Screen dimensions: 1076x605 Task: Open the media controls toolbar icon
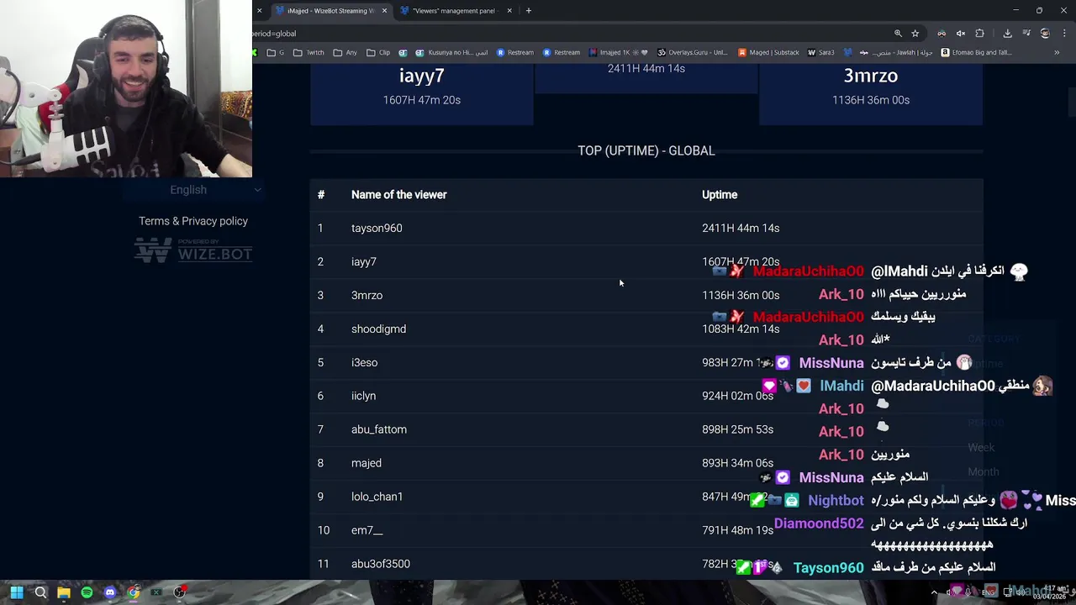(x=1026, y=34)
